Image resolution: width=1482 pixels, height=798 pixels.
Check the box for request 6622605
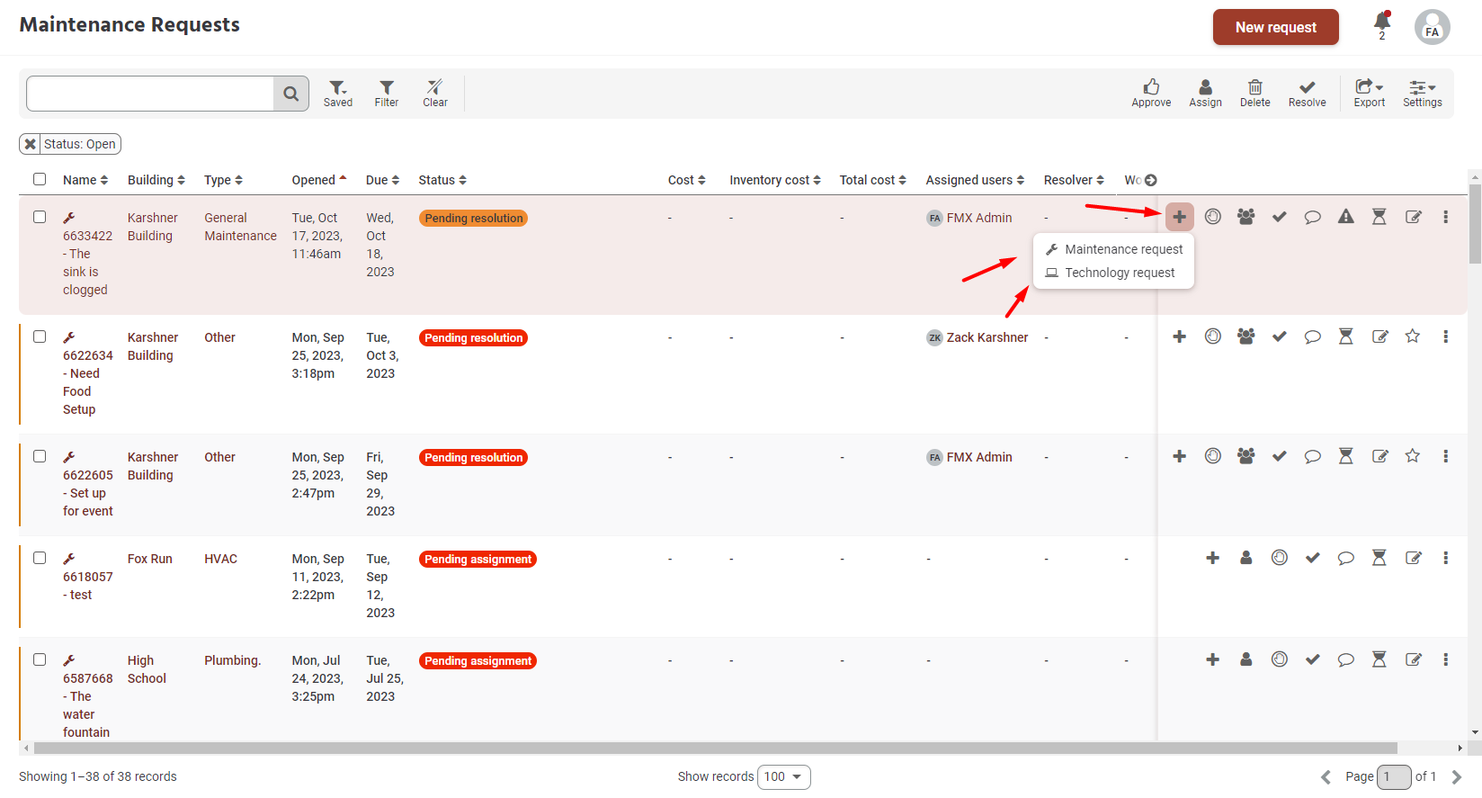40,456
